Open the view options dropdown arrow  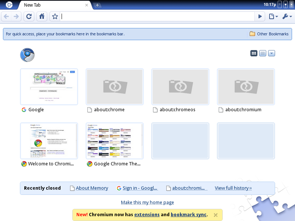(x=271, y=53)
